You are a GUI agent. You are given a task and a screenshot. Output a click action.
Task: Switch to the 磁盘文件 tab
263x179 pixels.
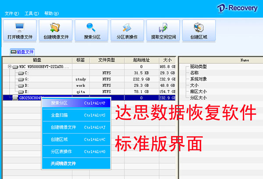22,52
